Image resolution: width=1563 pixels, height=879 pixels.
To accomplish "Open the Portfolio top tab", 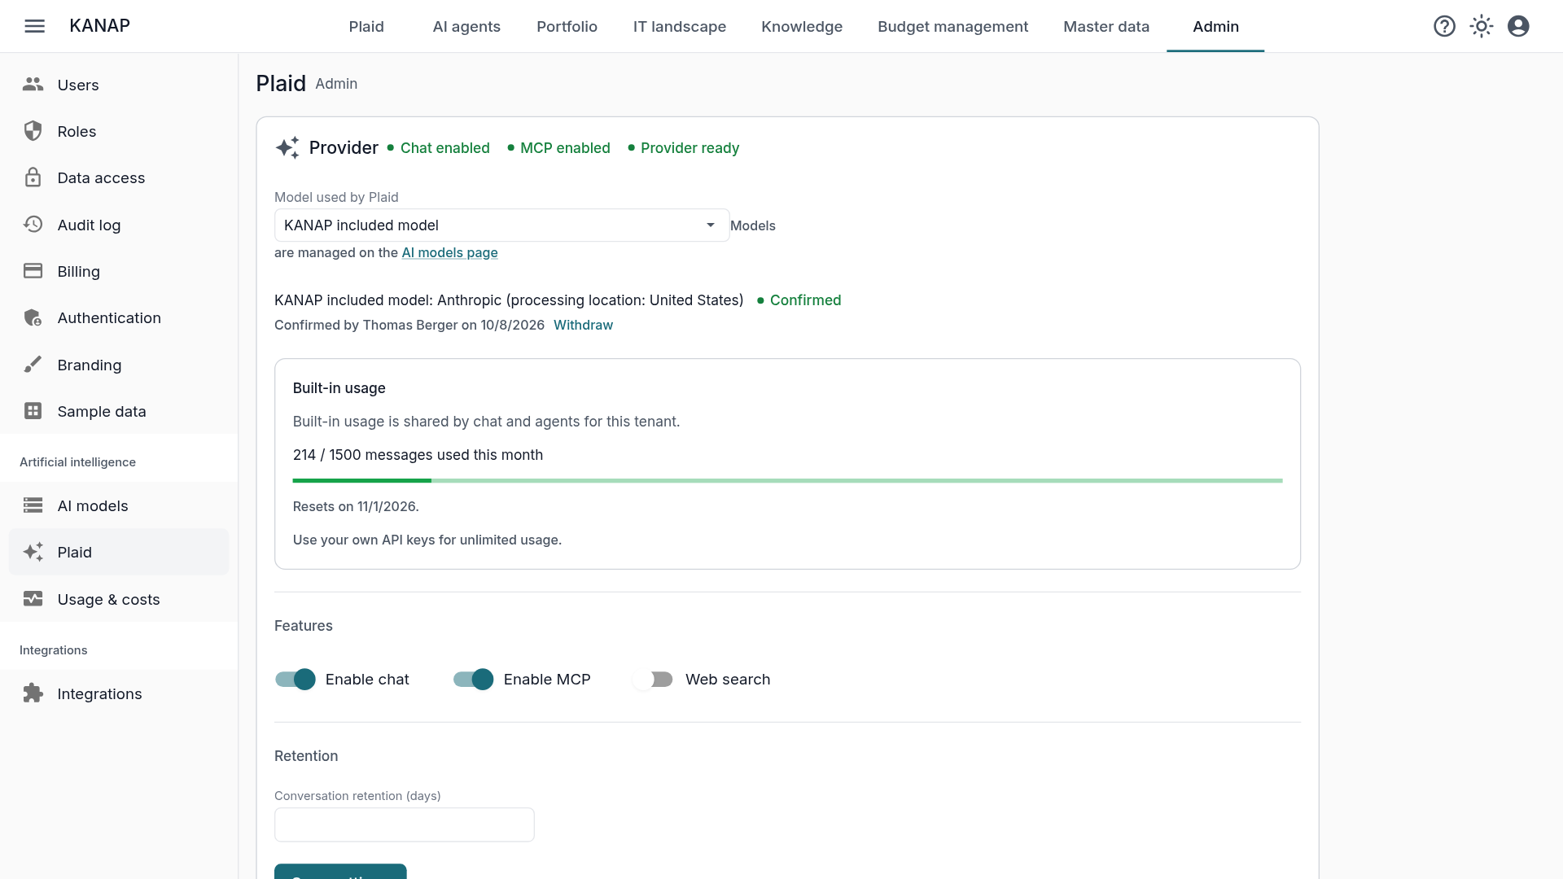I will (x=567, y=26).
